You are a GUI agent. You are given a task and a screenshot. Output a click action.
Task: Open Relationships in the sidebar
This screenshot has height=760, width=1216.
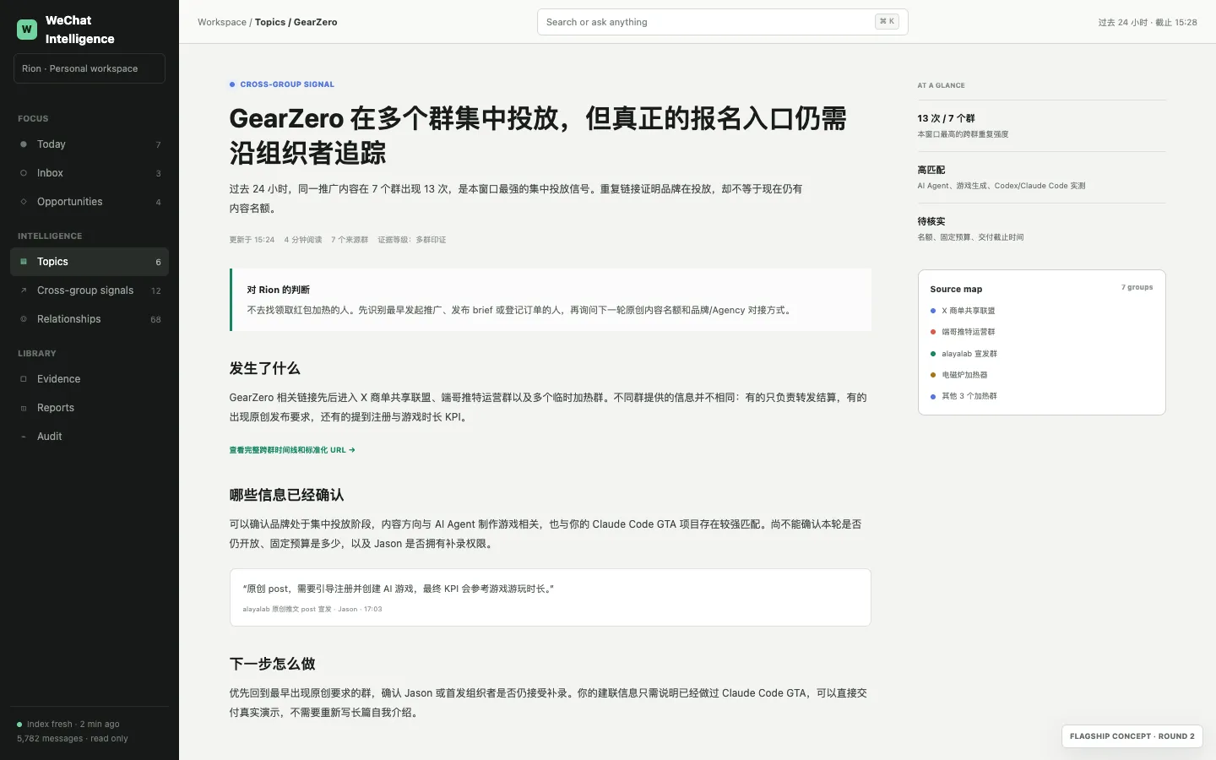[90, 319]
